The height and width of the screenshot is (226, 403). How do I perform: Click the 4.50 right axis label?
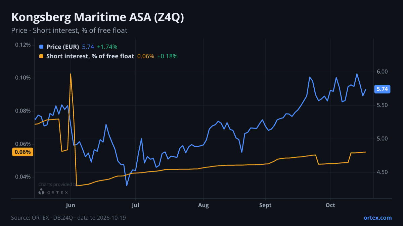[x=382, y=172]
